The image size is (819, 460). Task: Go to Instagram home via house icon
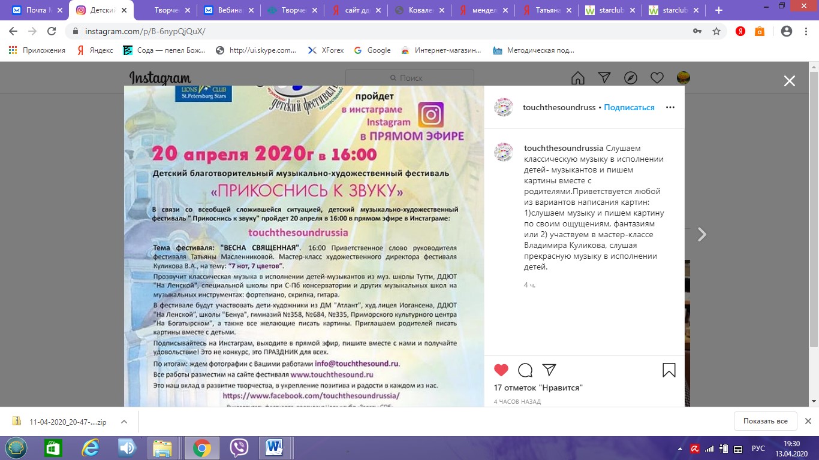tap(578, 78)
